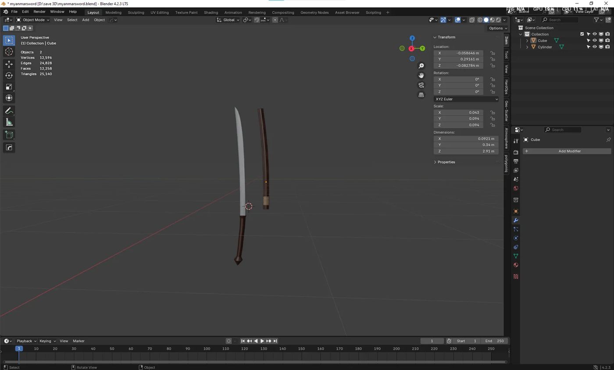This screenshot has width=614, height=370.
Task: Open the Object Mode dropdown
Action: [x=33, y=20]
